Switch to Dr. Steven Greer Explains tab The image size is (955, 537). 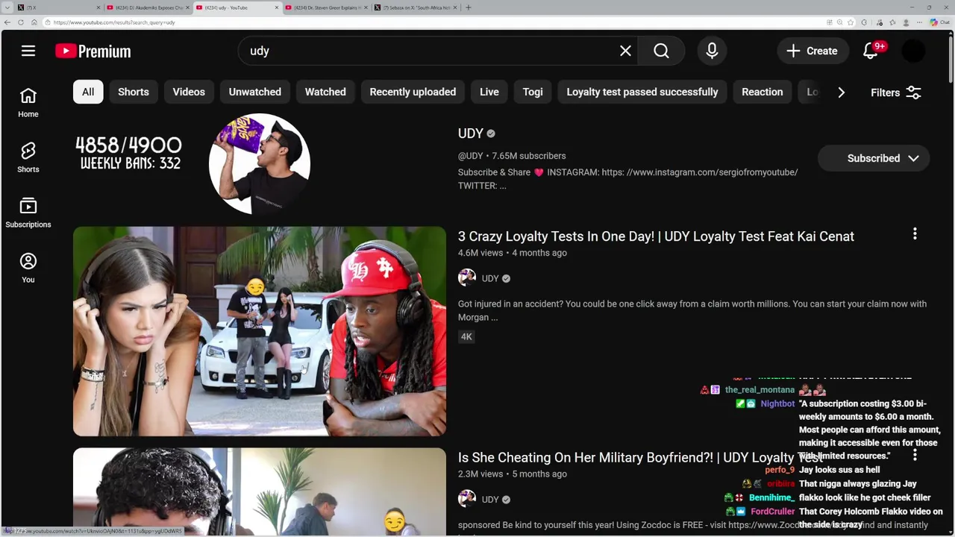[x=328, y=7]
